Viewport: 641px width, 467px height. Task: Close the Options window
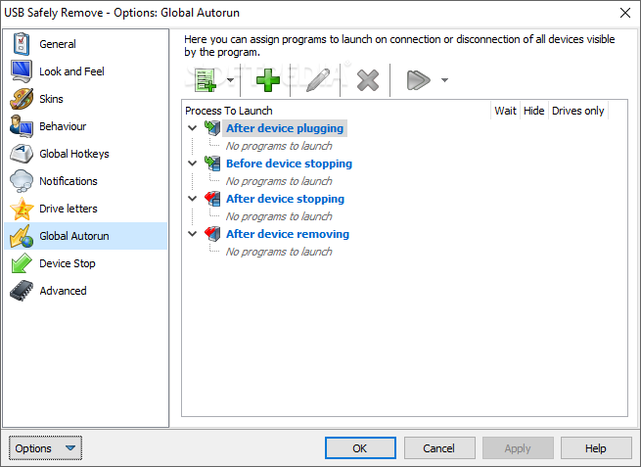(625, 13)
